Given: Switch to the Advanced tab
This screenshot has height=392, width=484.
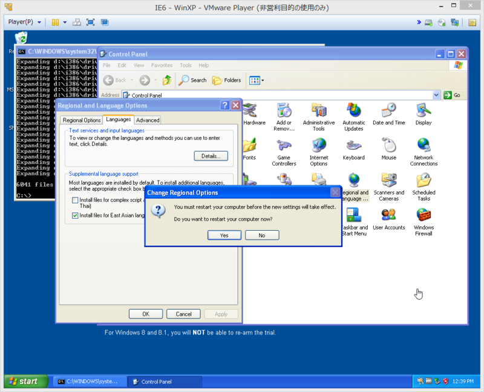Looking at the screenshot, I should pyautogui.click(x=148, y=120).
